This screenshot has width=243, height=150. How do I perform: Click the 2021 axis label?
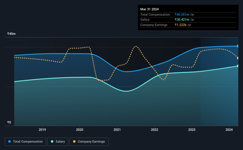117,130
